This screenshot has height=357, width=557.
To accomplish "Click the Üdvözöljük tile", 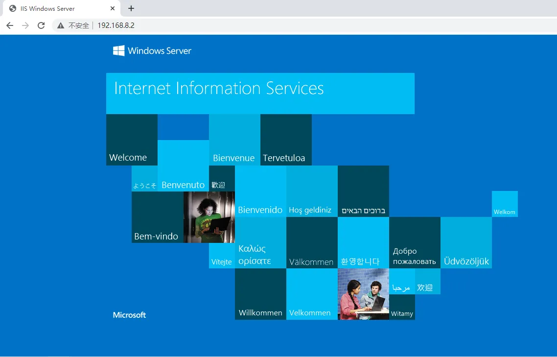I will [x=466, y=242].
